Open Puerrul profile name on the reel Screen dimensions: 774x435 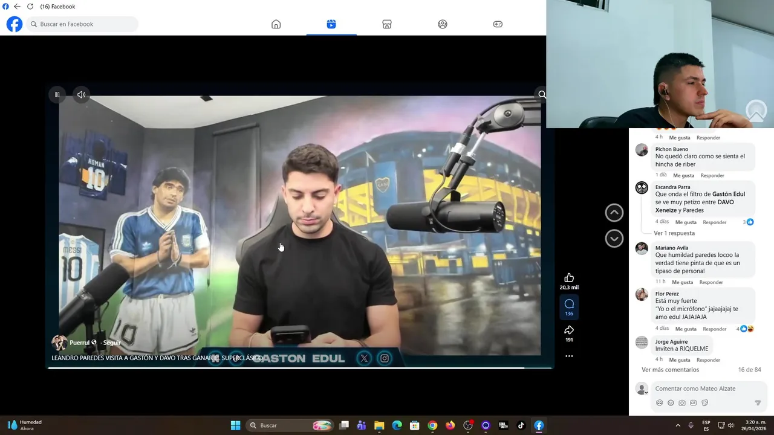pos(79,343)
